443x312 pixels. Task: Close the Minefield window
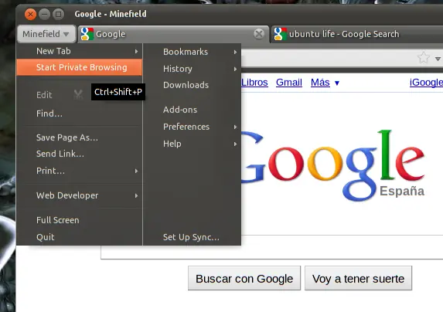pos(30,14)
